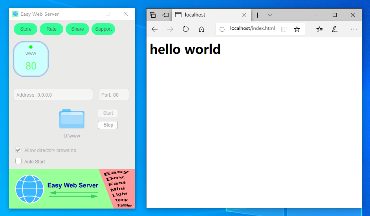The height and width of the screenshot is (216, 370).
Task: Close the Easy Web Server window
Action: [126, 14]
